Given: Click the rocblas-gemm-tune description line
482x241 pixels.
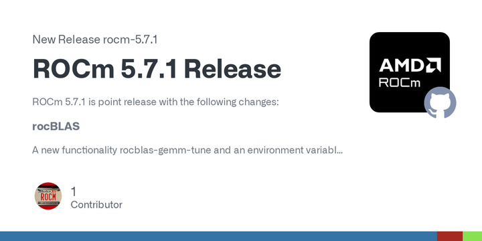Looking at the screenshot, I should point(187,151).
